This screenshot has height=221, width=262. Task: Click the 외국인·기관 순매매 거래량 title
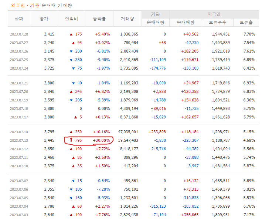pyautogui.click(x=41, y=5)
